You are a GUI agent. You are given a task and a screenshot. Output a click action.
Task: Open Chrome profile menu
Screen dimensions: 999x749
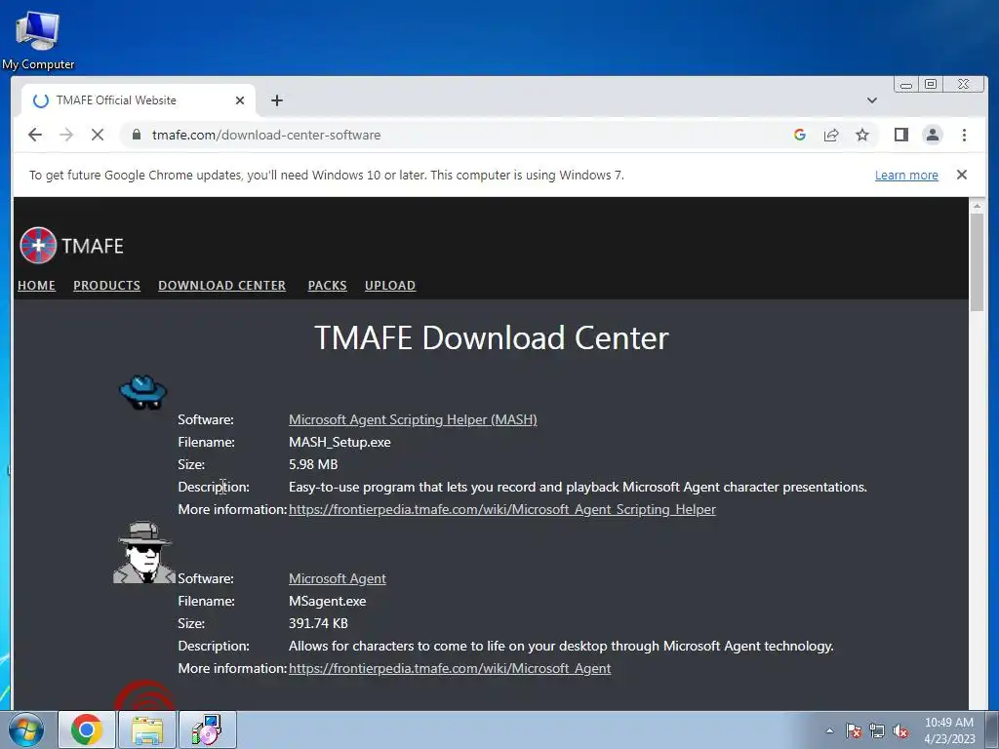click(932, 135)
